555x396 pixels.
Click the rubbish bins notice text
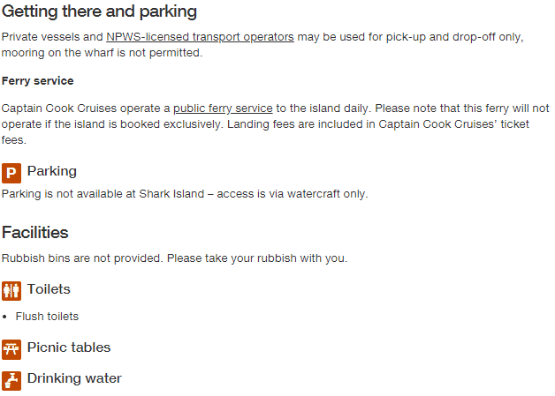(x=174, y=258)
